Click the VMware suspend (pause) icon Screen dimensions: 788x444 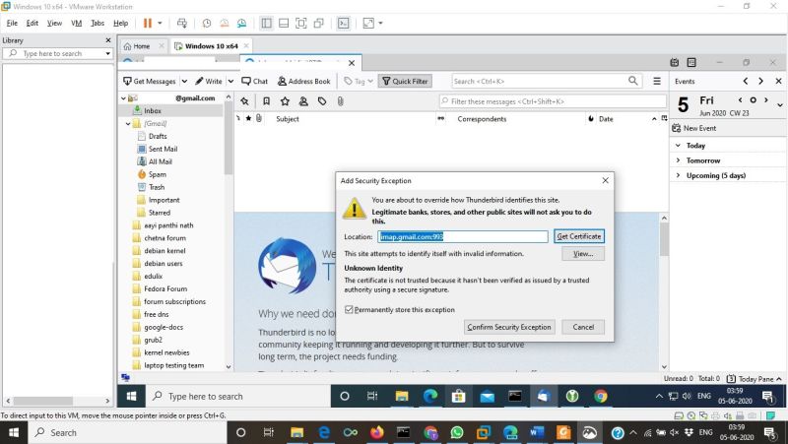pyautogui.click(x=147, y=23)
